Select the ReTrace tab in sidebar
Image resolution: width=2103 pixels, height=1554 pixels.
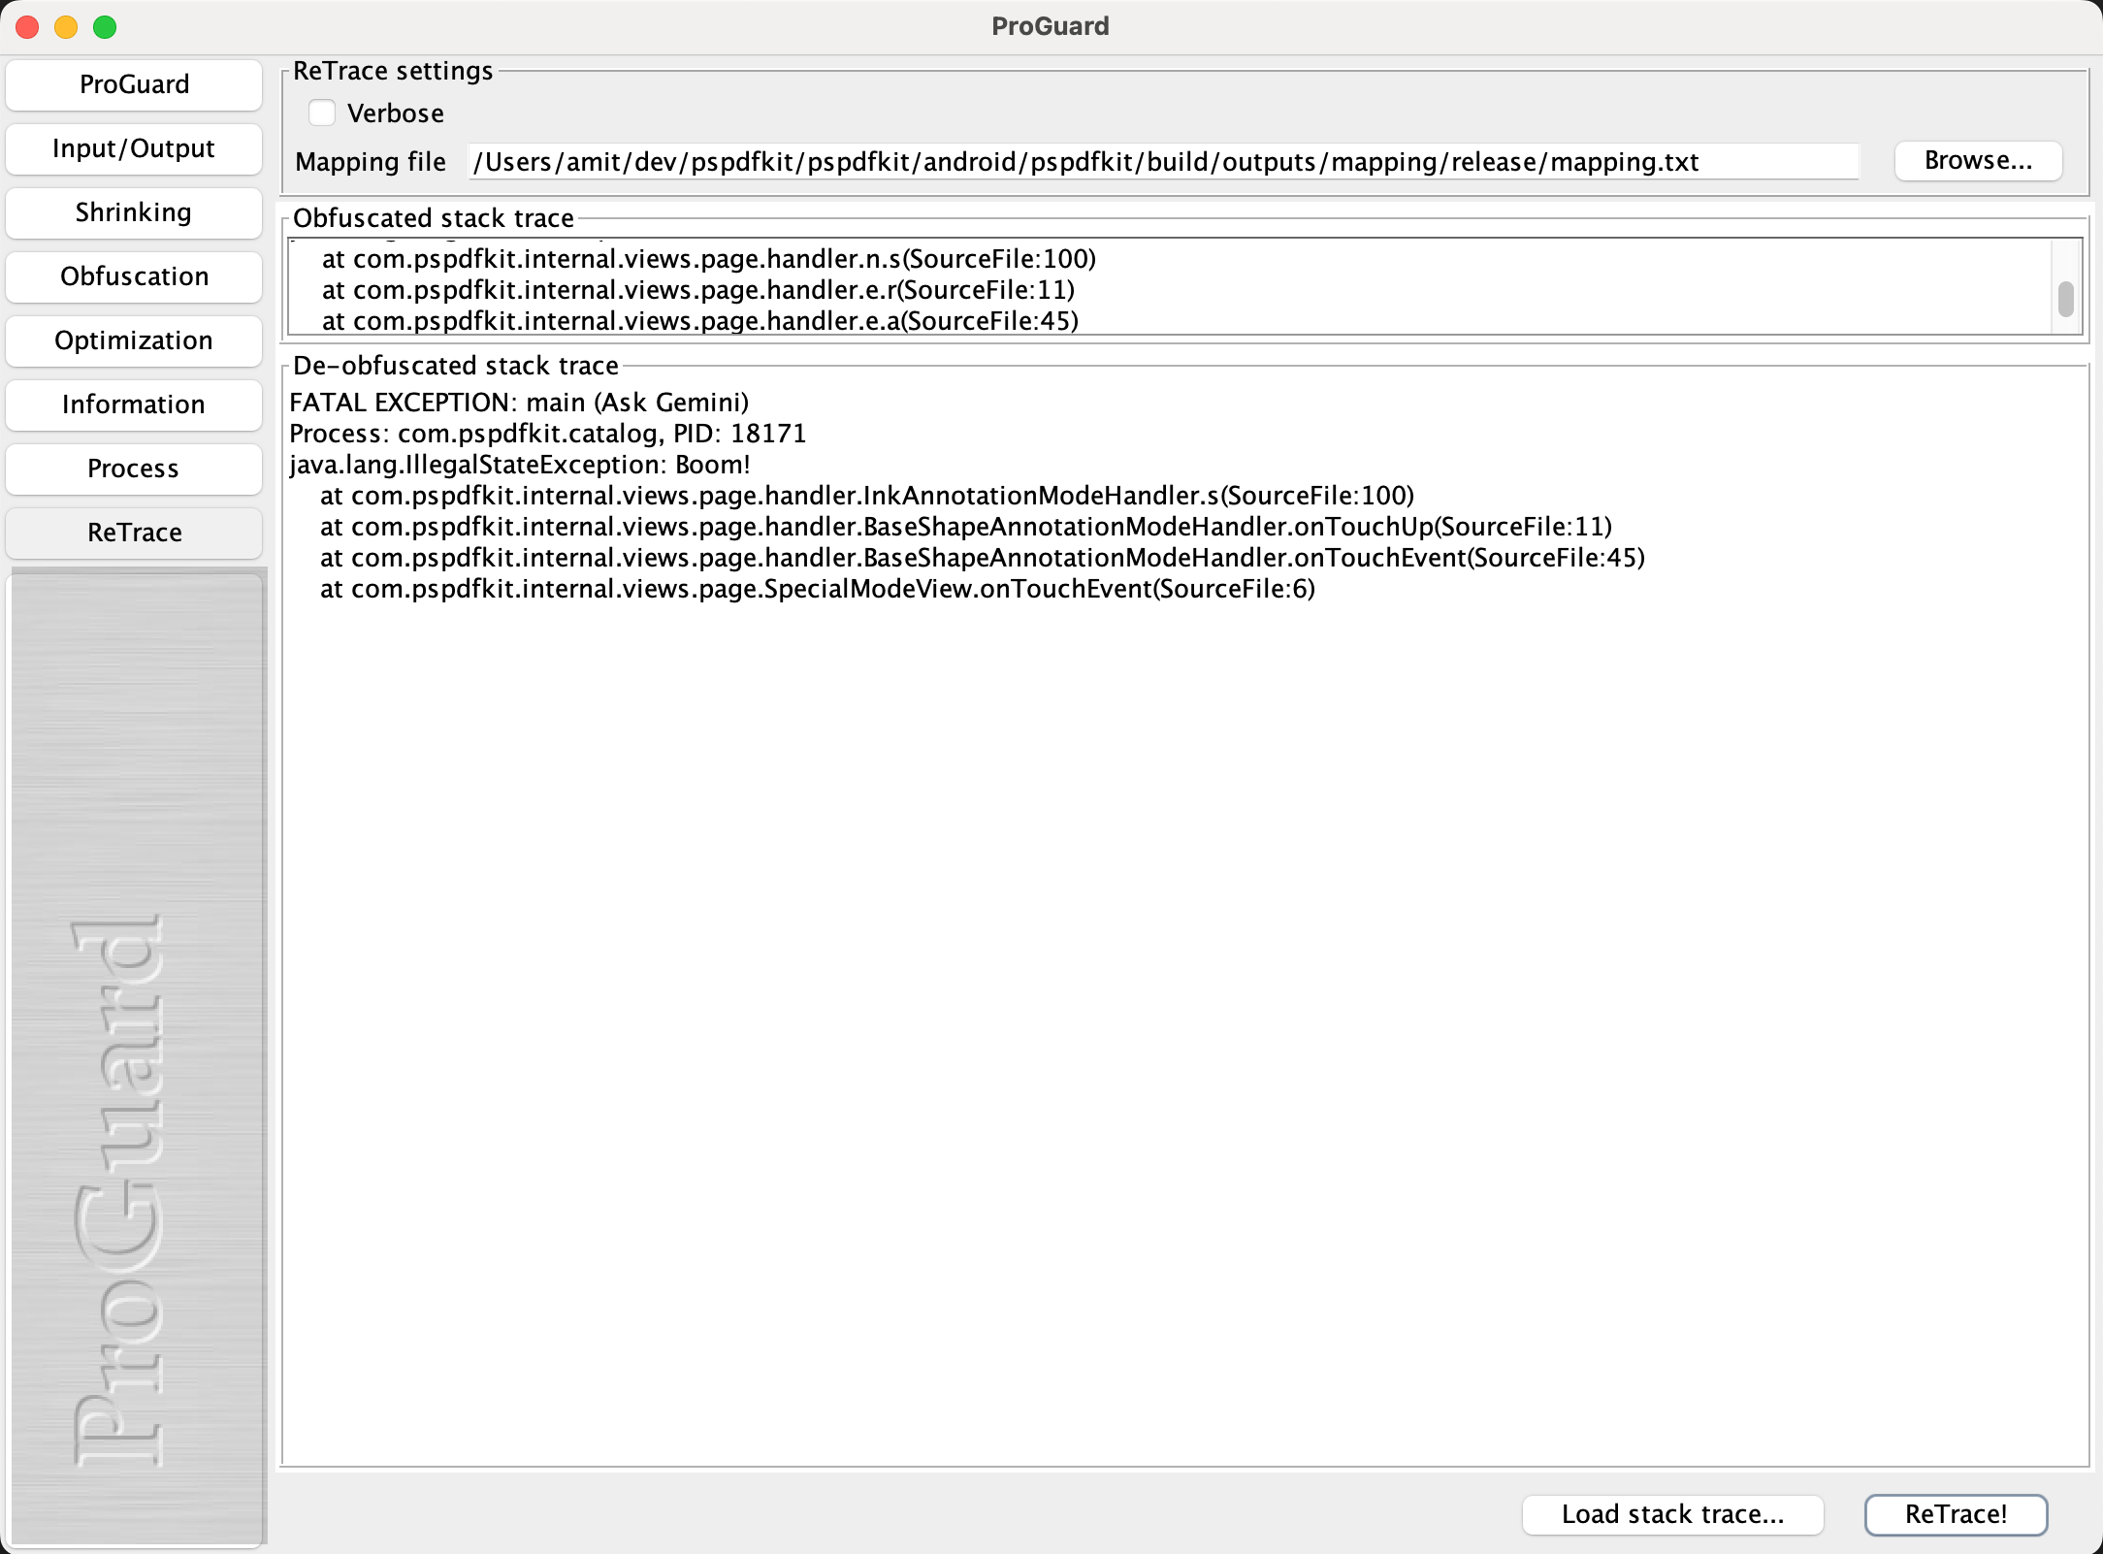point(136,533)
